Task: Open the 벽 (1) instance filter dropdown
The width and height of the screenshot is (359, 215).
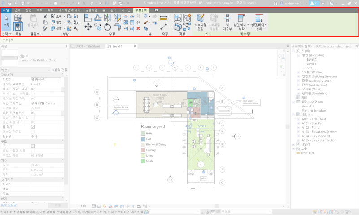Action: click(x=49, y=70)
